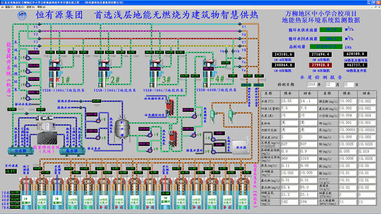
Task: Click valve V1 on the cyan pipe
Action: pos(40,24)
